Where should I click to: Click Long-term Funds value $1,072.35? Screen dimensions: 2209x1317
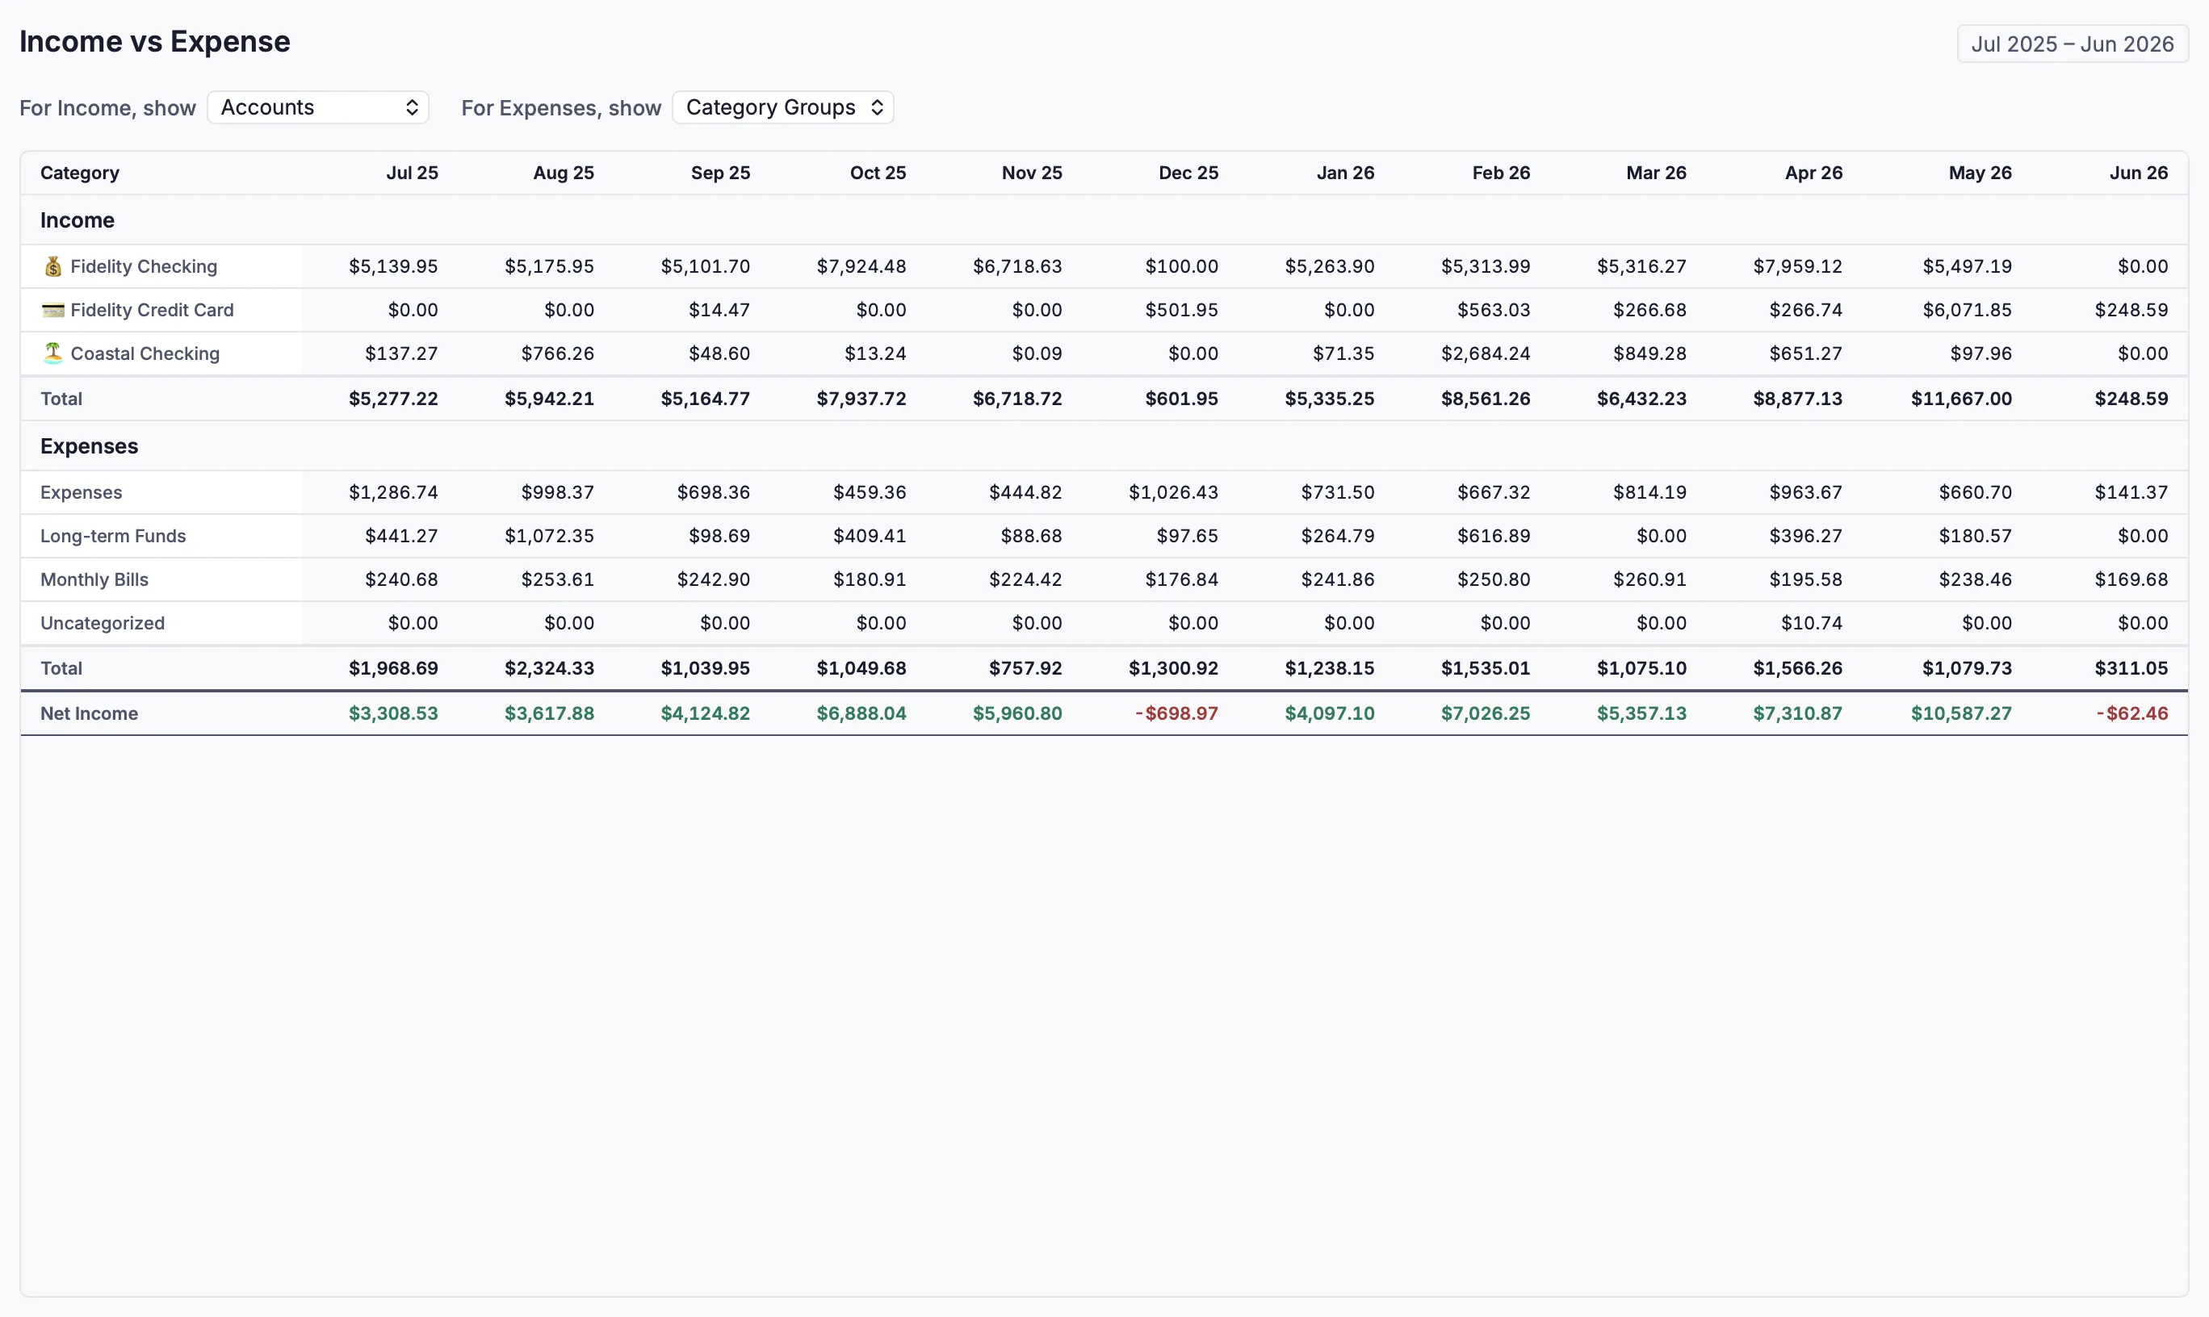[549, 536]
